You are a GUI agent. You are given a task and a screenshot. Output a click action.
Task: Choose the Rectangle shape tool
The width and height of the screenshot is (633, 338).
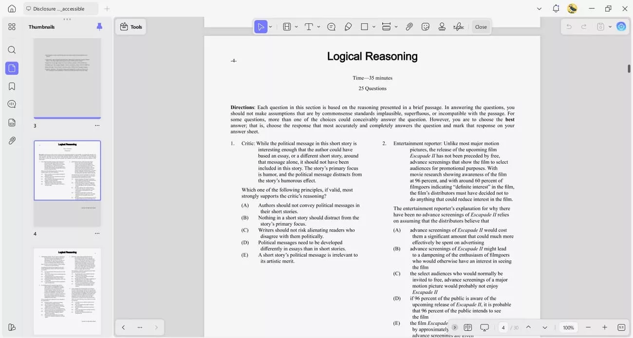(x=364, y=27)
